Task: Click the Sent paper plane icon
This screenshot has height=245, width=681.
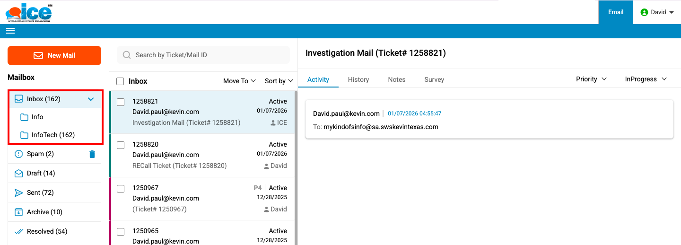Action: (18, 193)
